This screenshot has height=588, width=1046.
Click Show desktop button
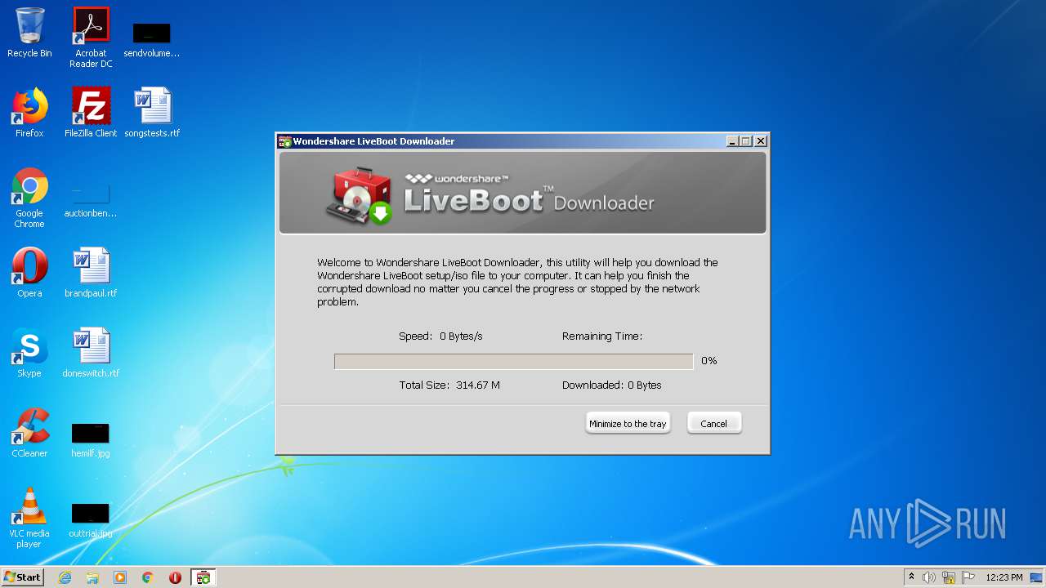click(1038, 577)
